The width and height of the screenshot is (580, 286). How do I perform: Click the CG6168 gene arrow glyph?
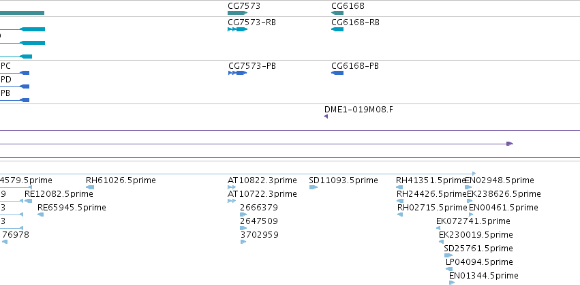(x=337, y=13)
